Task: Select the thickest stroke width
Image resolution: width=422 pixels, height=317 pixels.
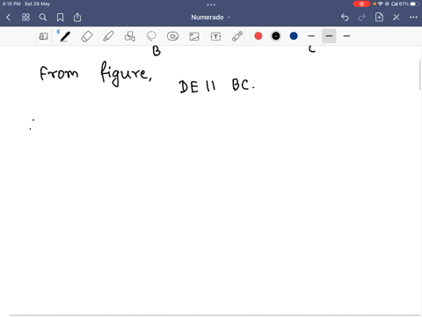Action: pyautogui.click(x=346, y=36)
